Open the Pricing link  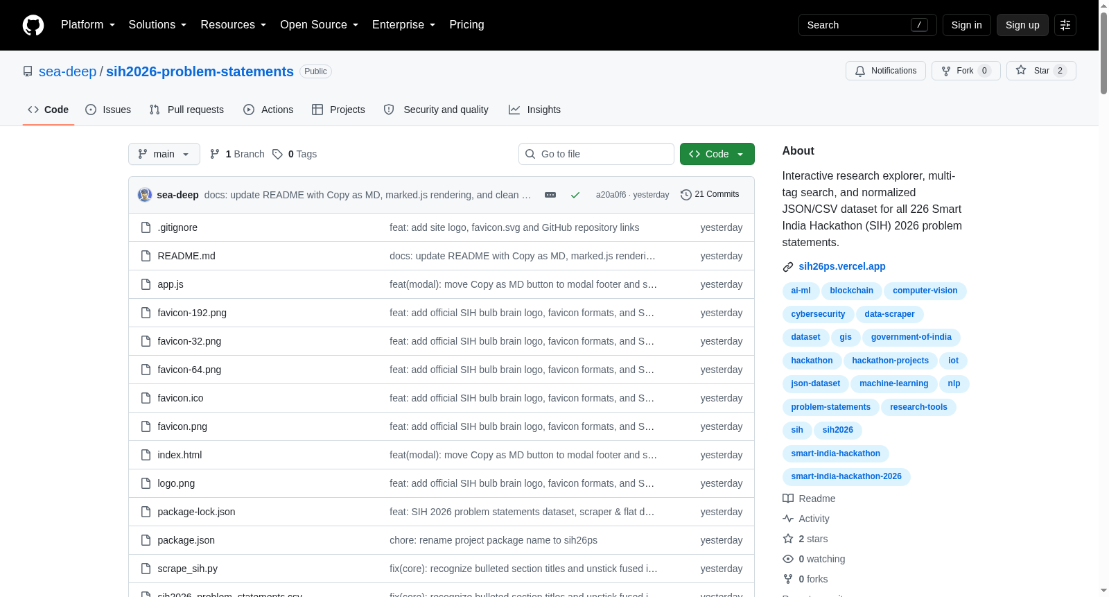466,25
